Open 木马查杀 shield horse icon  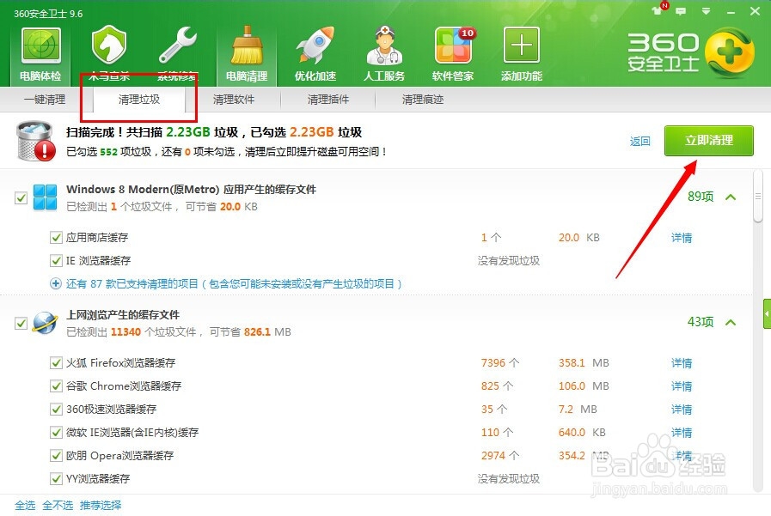click(109, 44)
